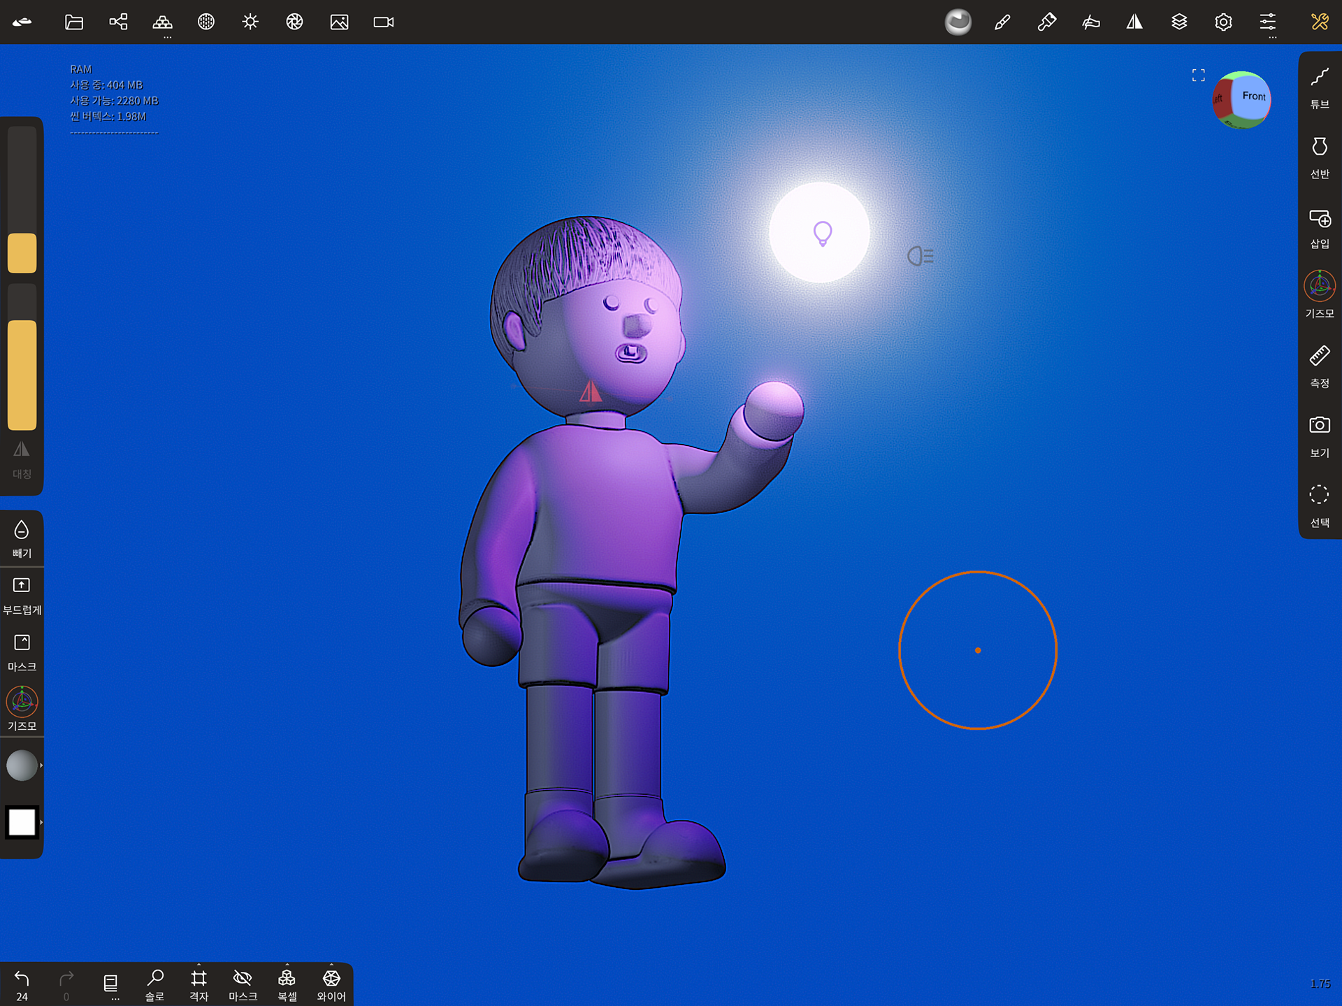1342x1006 pixels.
Task: Open the camera settings menu
Action: click(383, 22)
